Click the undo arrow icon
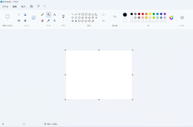Image resolution: width=193 pixels, height=127 pixels. click(38, 6)
